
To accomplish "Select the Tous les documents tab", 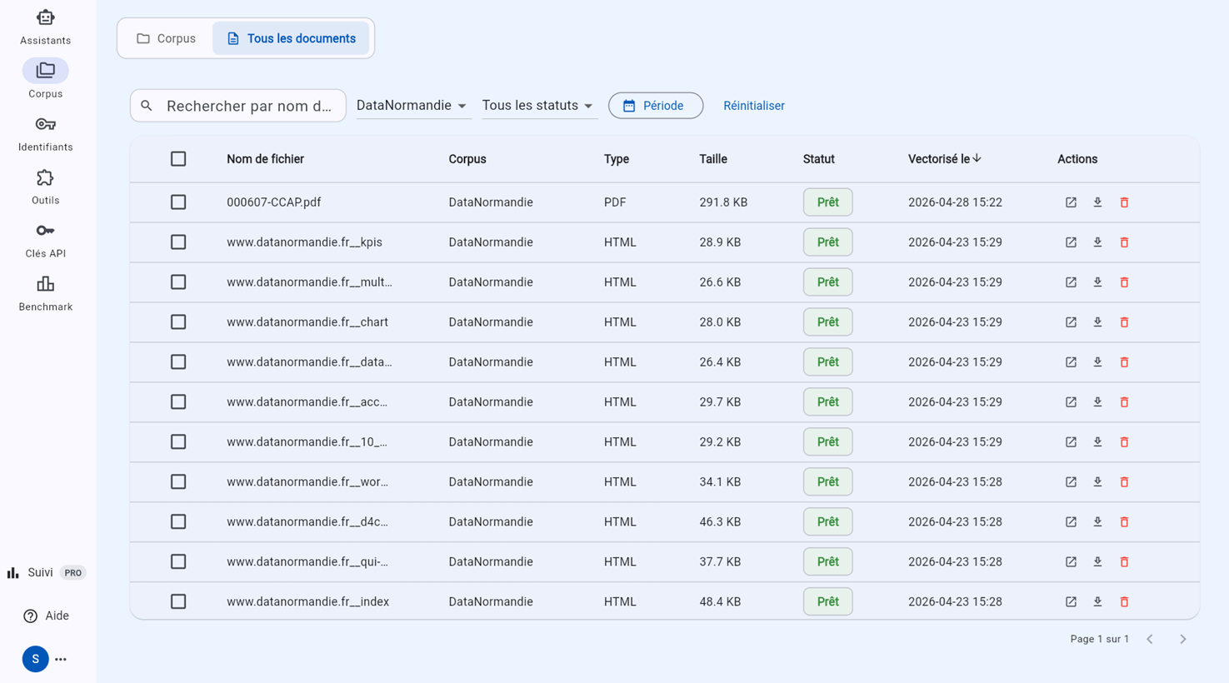I will tap(291, 38).
